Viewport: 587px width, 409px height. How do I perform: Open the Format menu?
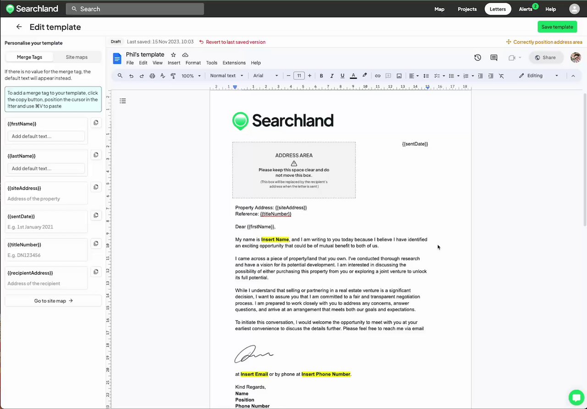[x=193, y=63]
